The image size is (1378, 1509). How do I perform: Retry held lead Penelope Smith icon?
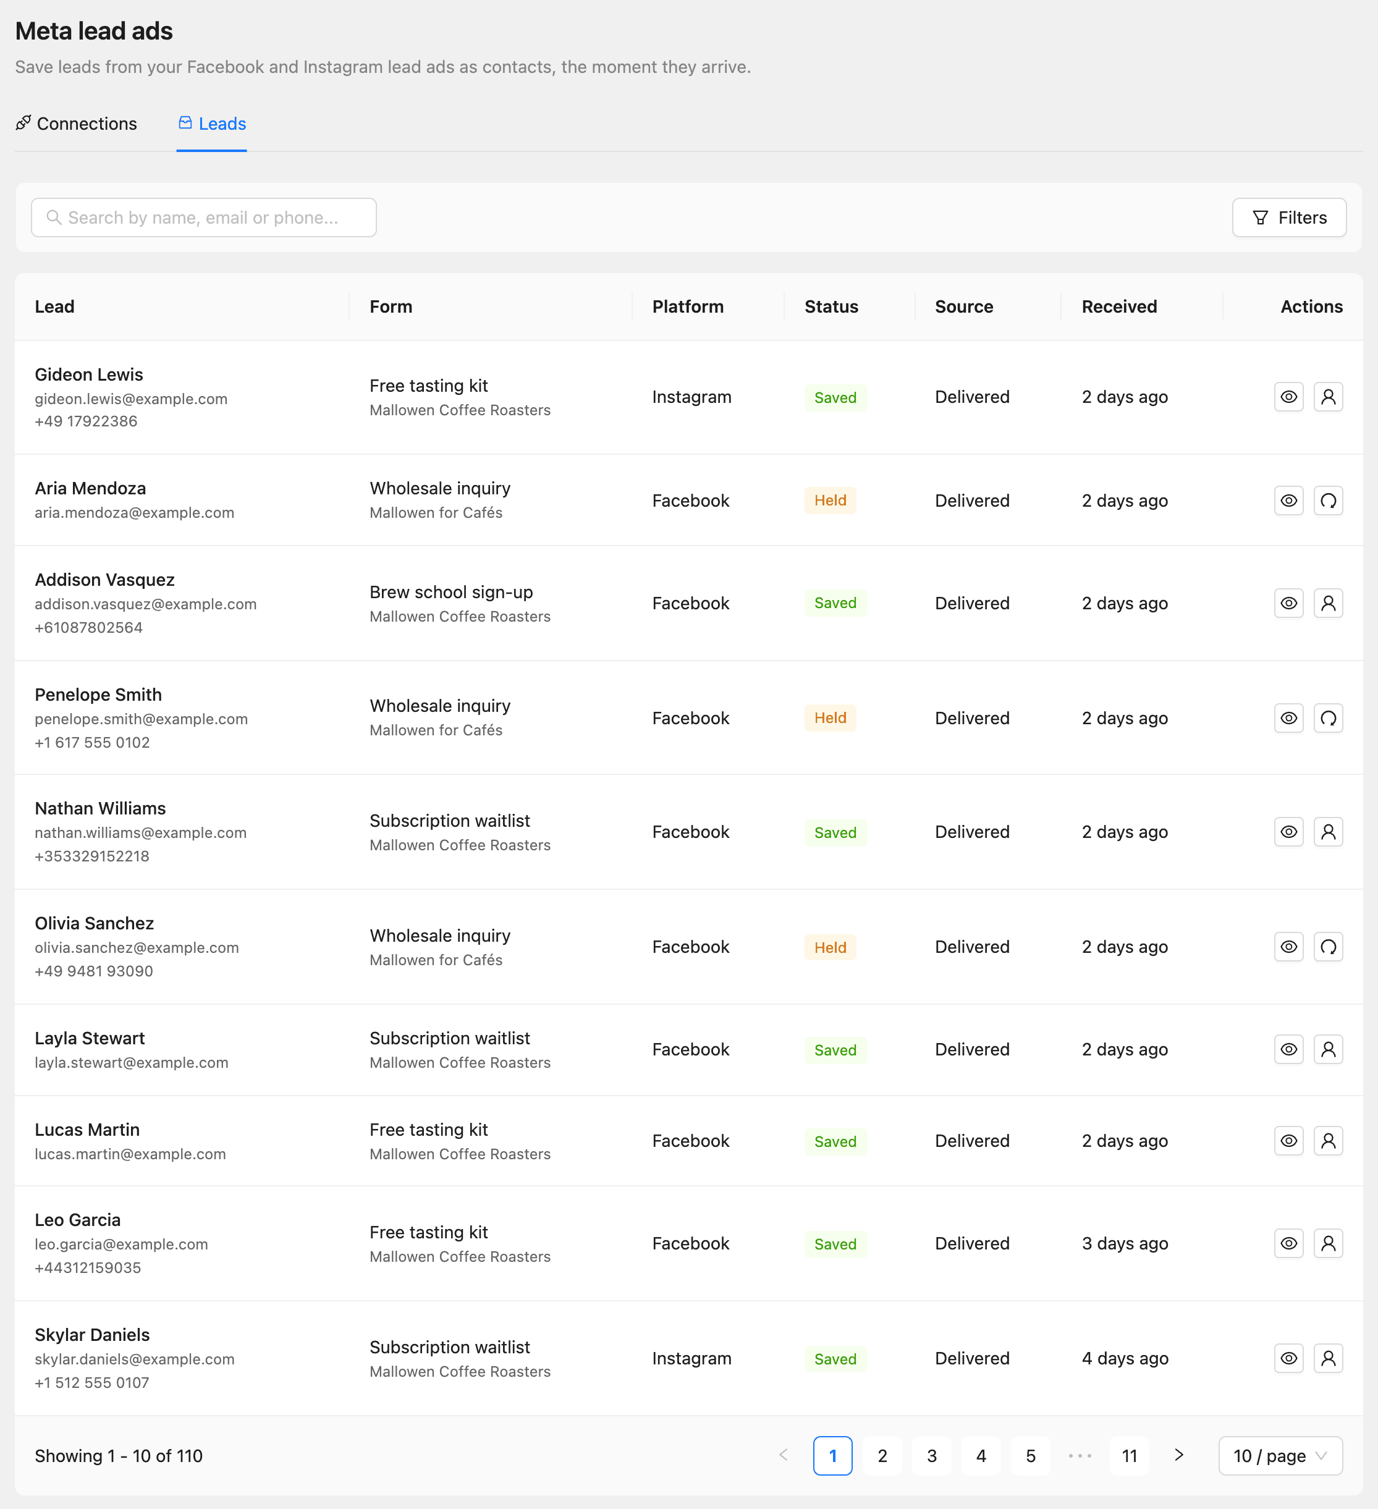click(1328, 718)
